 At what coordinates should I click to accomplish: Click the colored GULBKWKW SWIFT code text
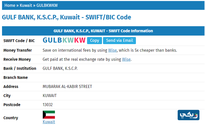[x=64, y=40]
